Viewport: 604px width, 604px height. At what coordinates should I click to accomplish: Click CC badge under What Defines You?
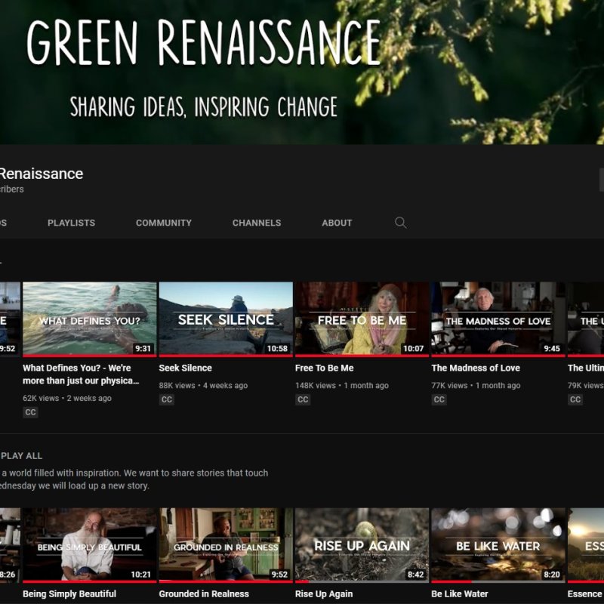pos(30,412)
